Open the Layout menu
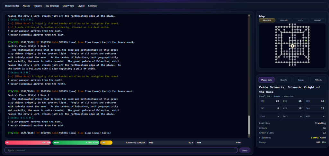Image resolution: width=329 pixels, height=156 pixels. coord(81,6)
